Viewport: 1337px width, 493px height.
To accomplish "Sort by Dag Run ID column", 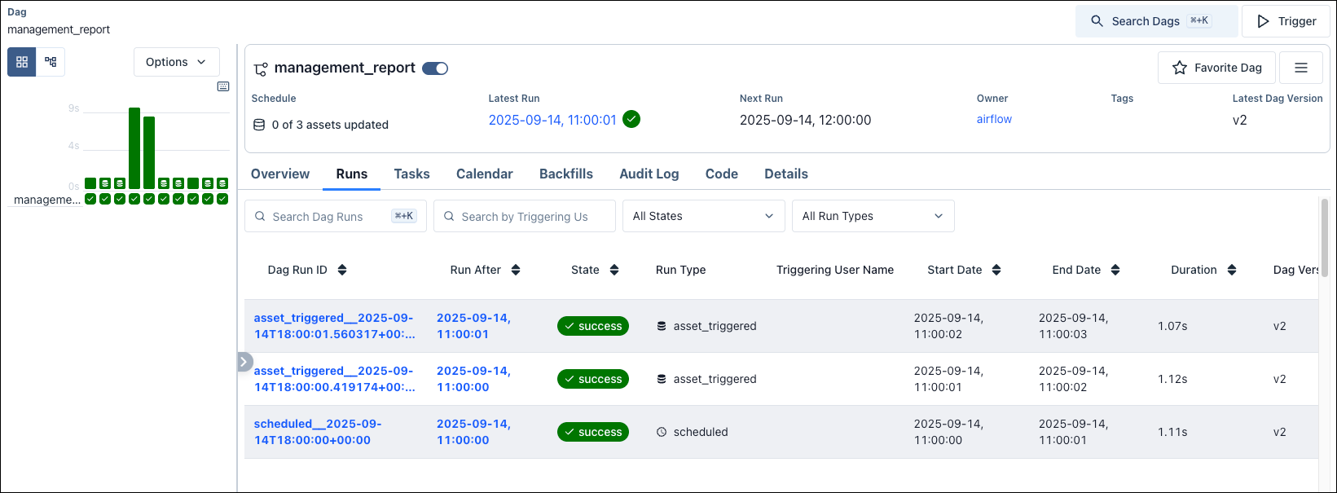I will [342, 270].
